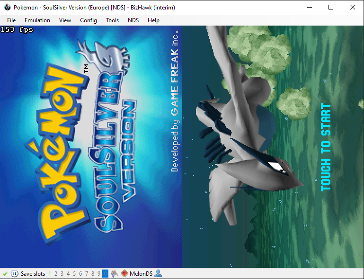364x279 pixels.
Task: Click the 'MelonDS' core name text
Action: tap(141, 274)
